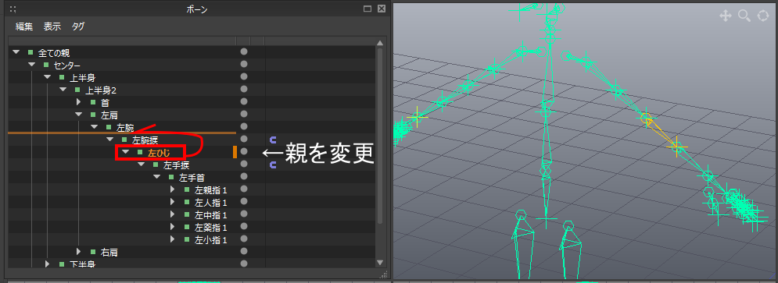The width and height of the screenshot is (778, 283).
Task: Click the viewport zoom magnifier icon
Action: 744,16
